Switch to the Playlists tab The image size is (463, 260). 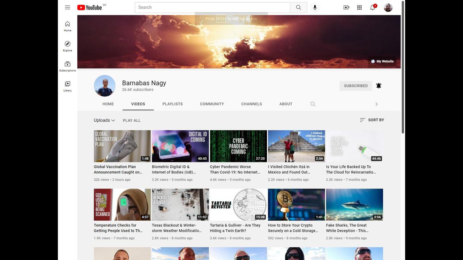(173, 104)
